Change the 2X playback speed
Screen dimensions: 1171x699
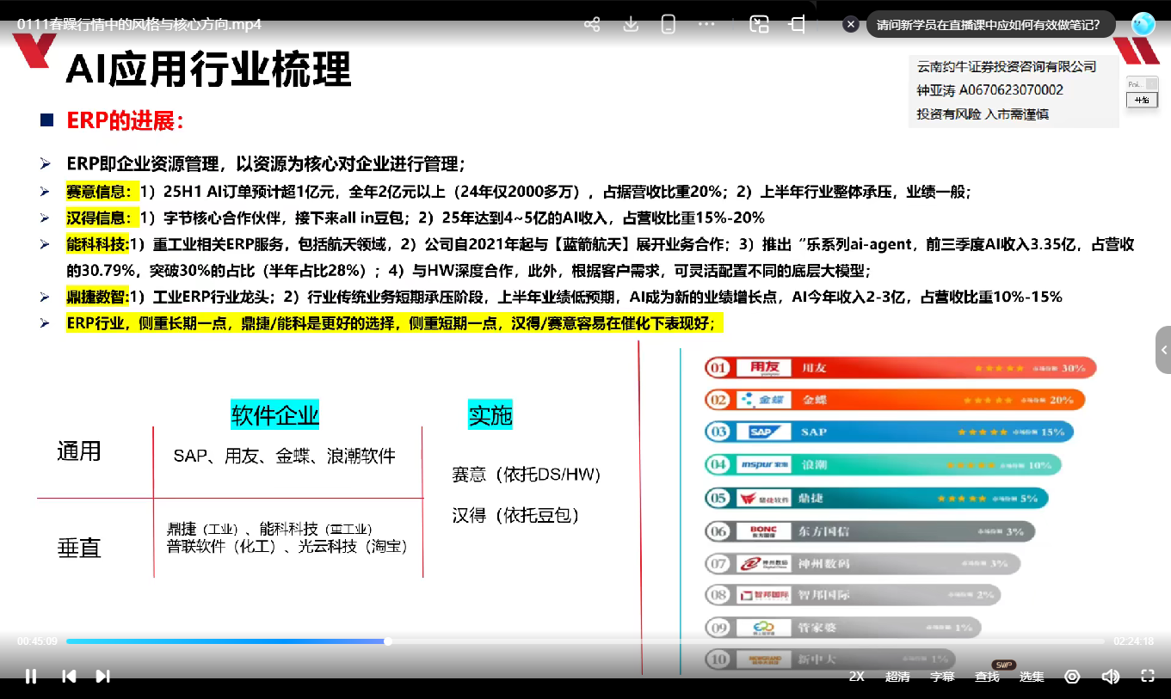pos(857,677)
